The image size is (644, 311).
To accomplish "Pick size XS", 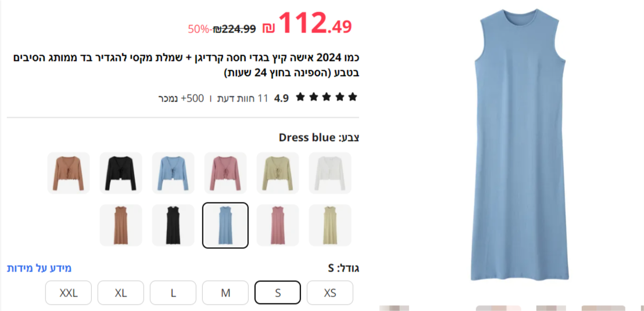I will point(330,292).
